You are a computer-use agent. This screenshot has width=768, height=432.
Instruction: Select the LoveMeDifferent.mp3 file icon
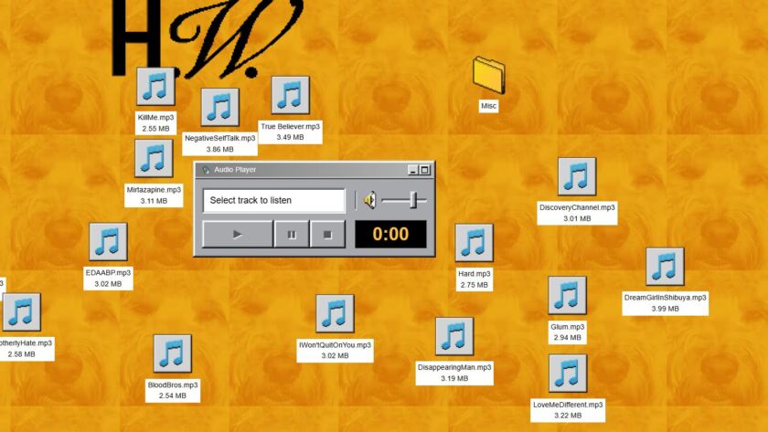pos(568,374)
